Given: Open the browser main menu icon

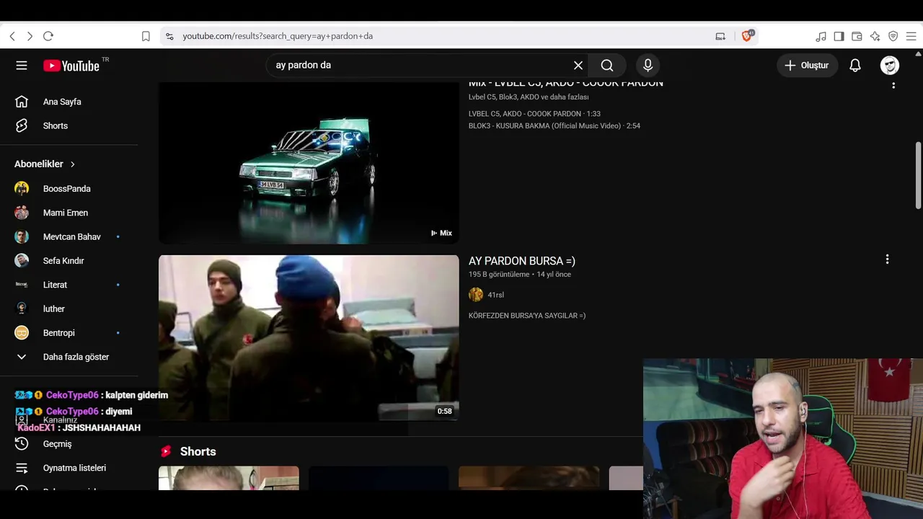Looking at the screenshot, I should [911, 36].
